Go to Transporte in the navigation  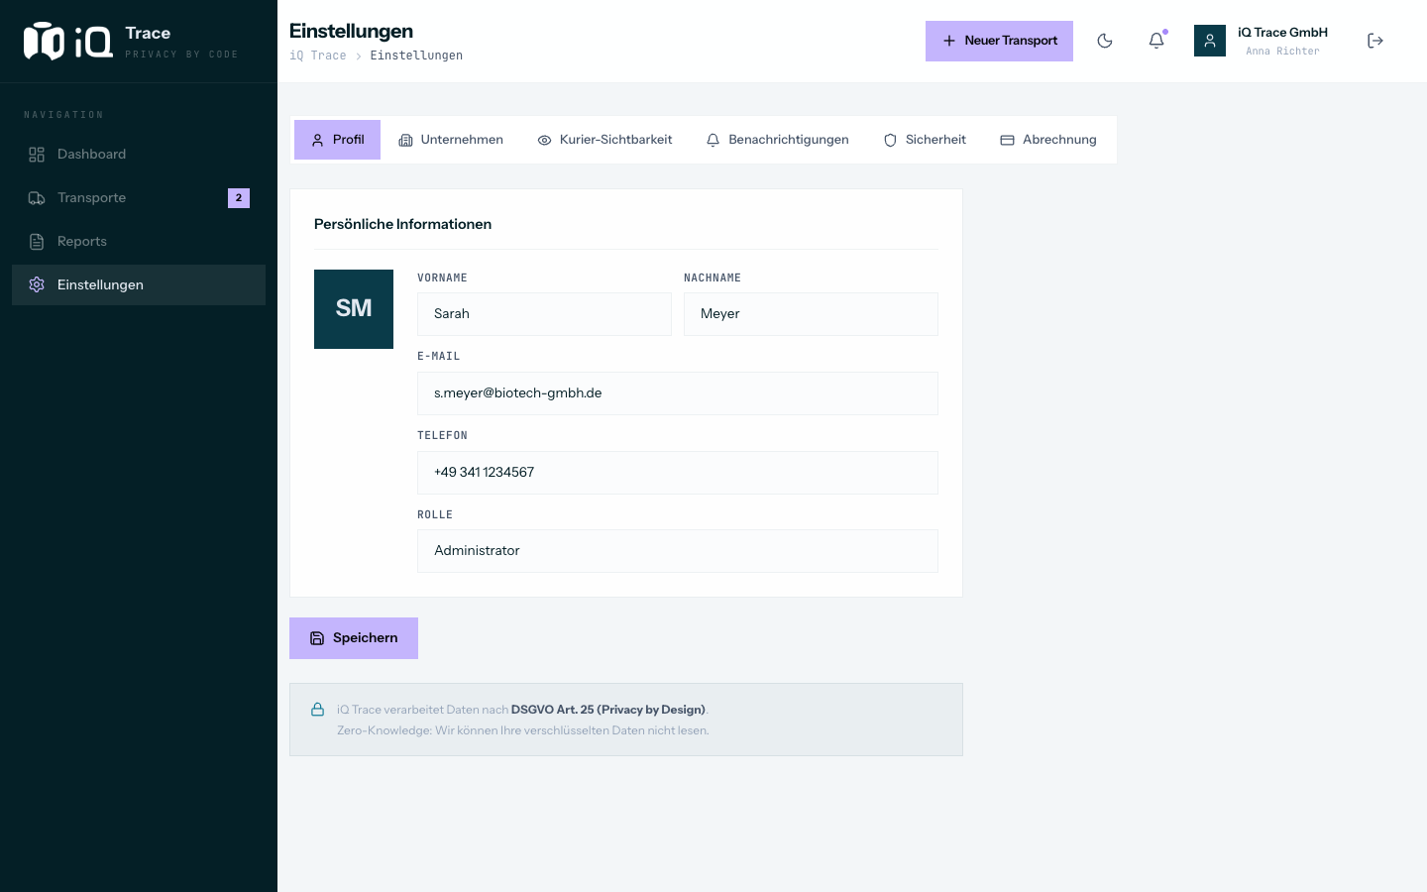point(139,198)
